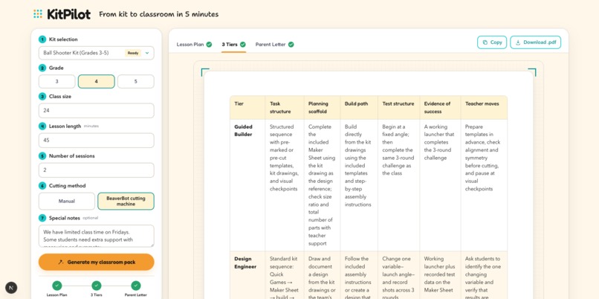Click the 'Teacher moves' column header

484,107
